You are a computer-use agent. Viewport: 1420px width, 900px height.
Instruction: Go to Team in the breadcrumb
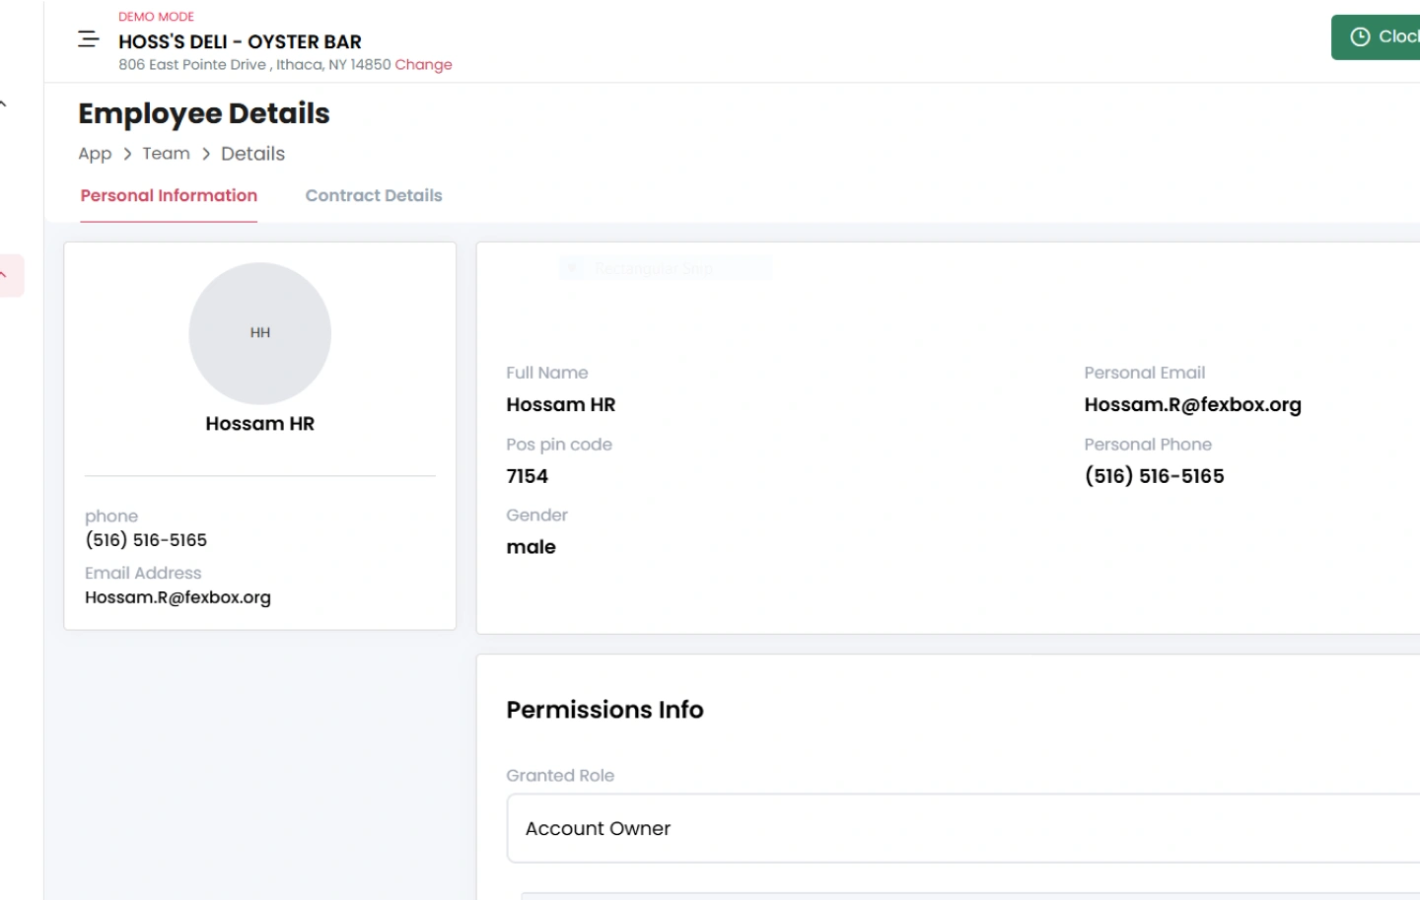point(166,154)
